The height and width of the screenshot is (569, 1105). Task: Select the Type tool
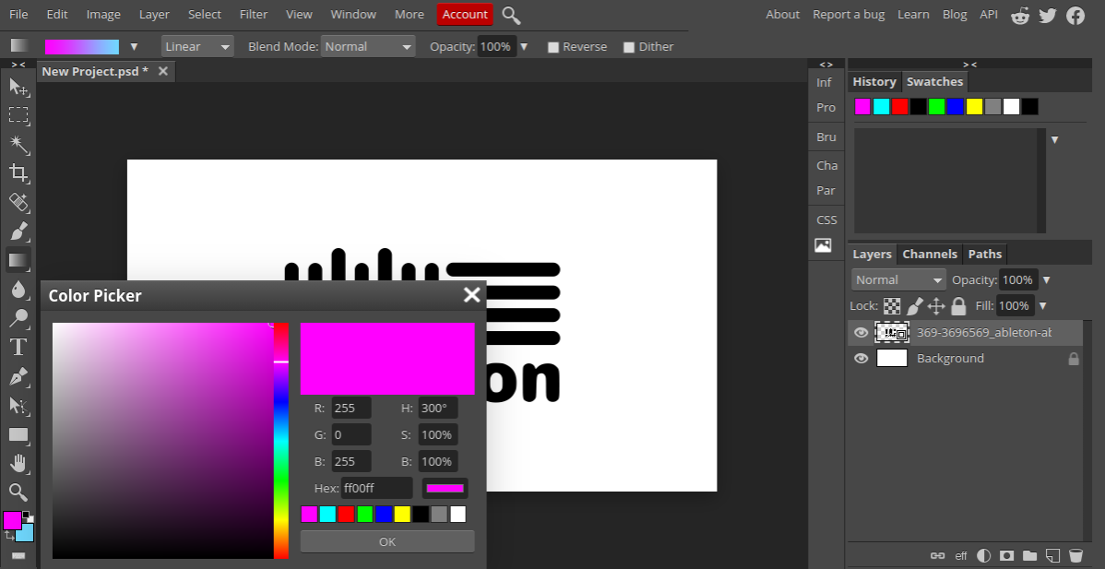[18, 347]
